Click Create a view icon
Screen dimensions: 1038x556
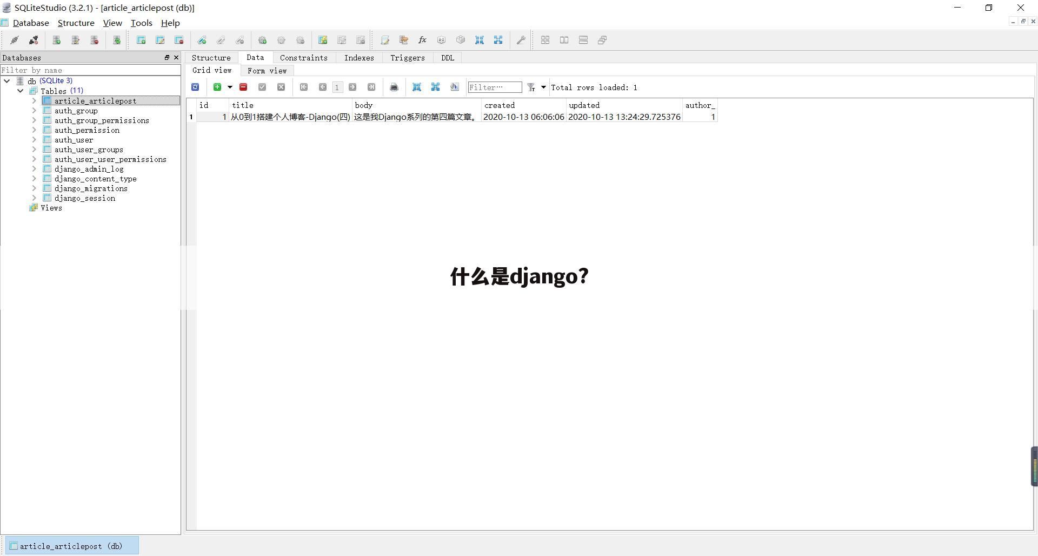(323, 40)
